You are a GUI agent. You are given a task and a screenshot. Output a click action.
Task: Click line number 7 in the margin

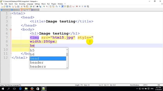7,37
